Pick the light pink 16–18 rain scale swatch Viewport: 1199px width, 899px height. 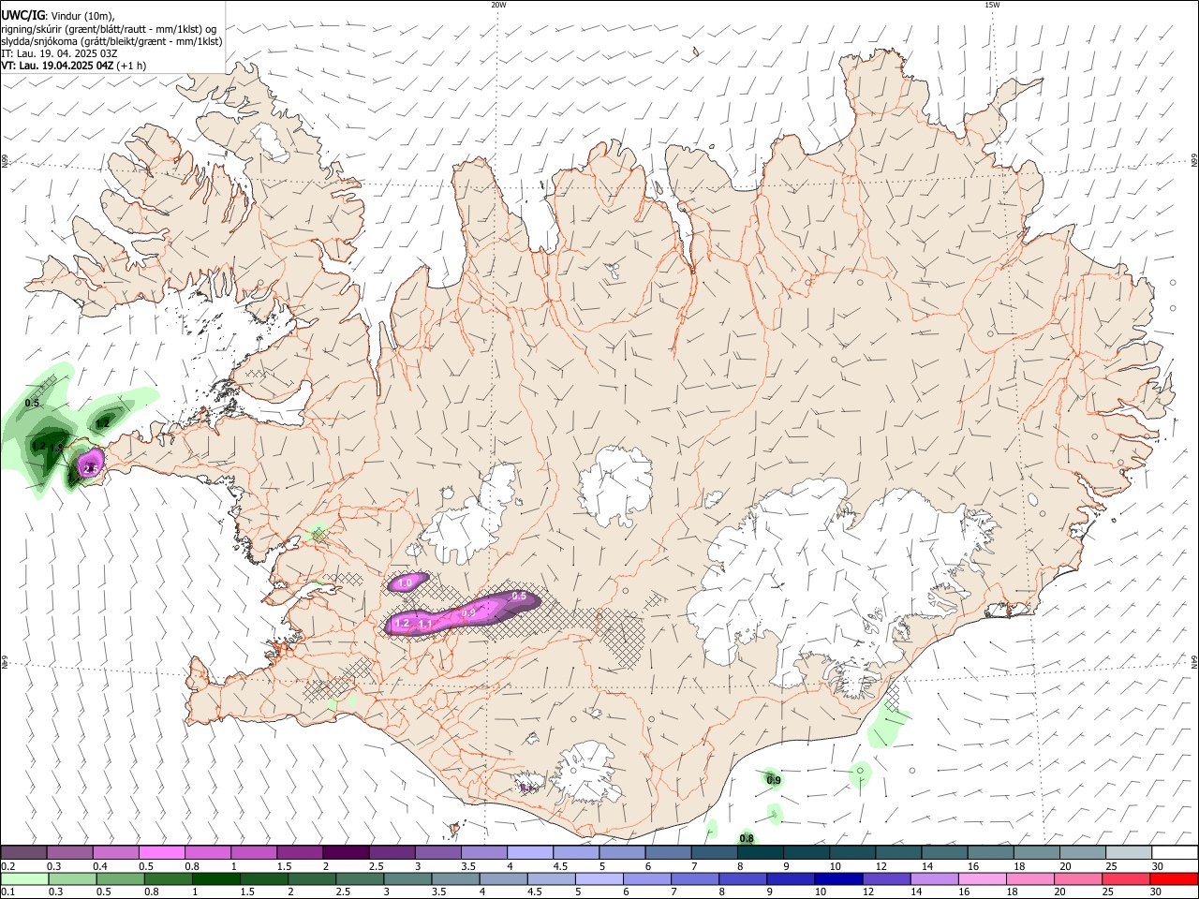click(981, 878)
